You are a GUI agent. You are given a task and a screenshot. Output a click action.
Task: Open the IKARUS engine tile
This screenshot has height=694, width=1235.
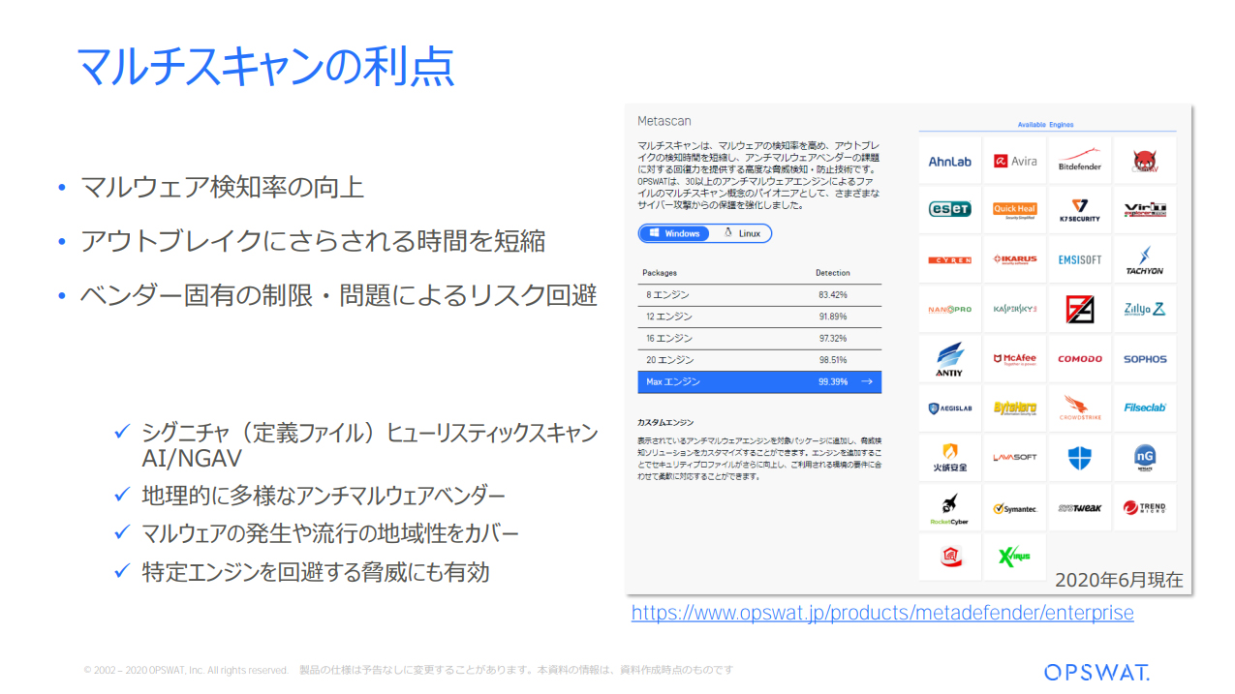1014,259
